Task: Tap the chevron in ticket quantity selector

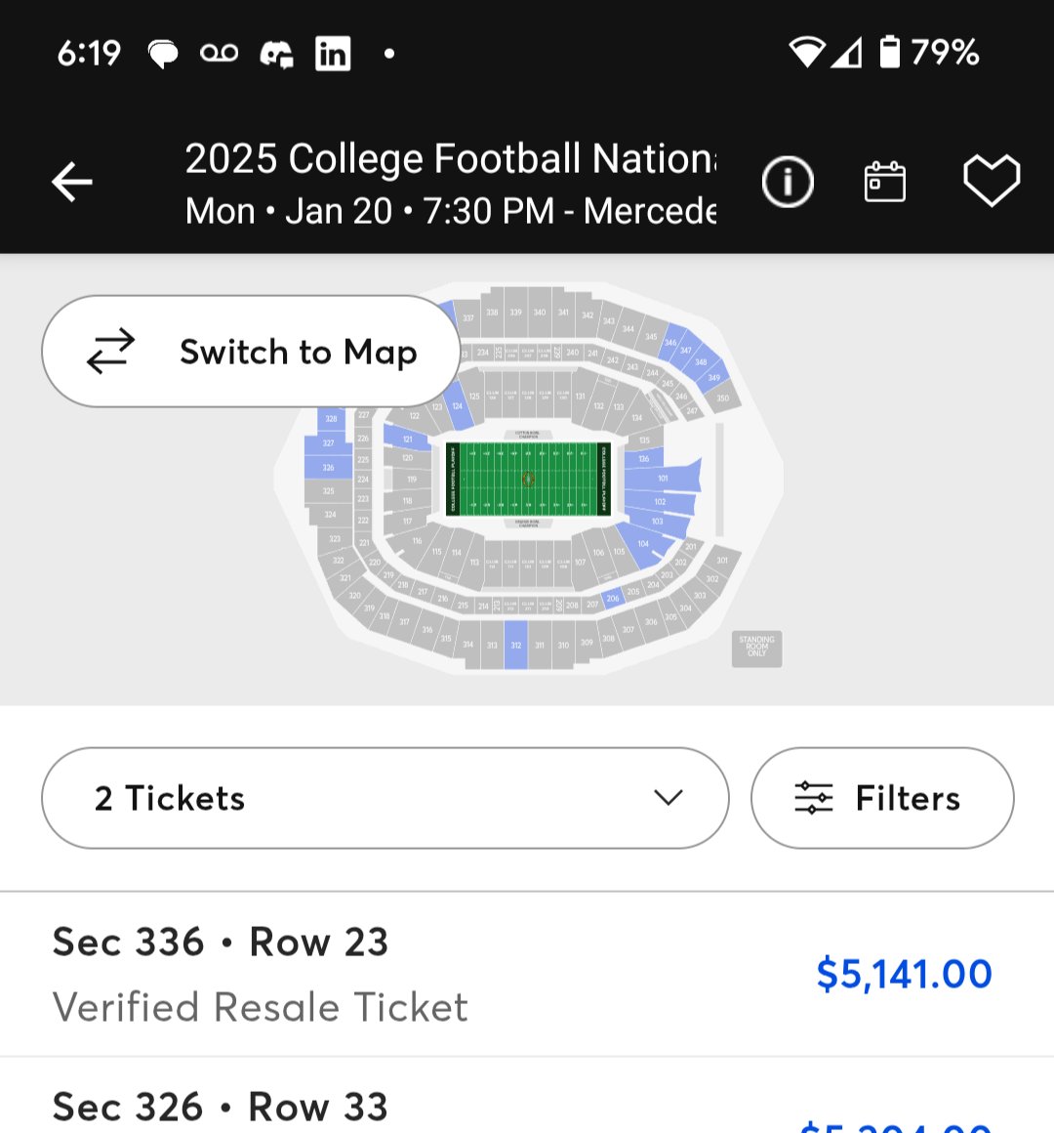Action: [669, 798]
